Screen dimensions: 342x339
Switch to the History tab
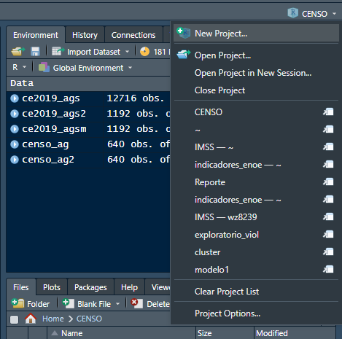click(x=85, y=35)
